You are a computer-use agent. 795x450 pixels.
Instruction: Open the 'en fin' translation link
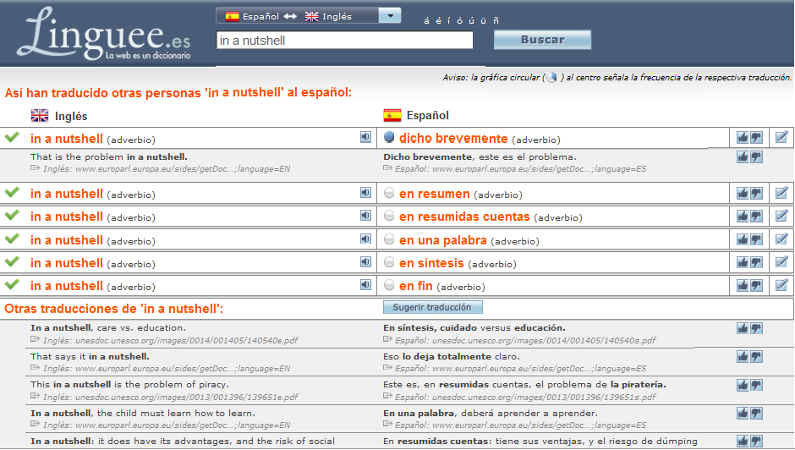tap(416, 286)
